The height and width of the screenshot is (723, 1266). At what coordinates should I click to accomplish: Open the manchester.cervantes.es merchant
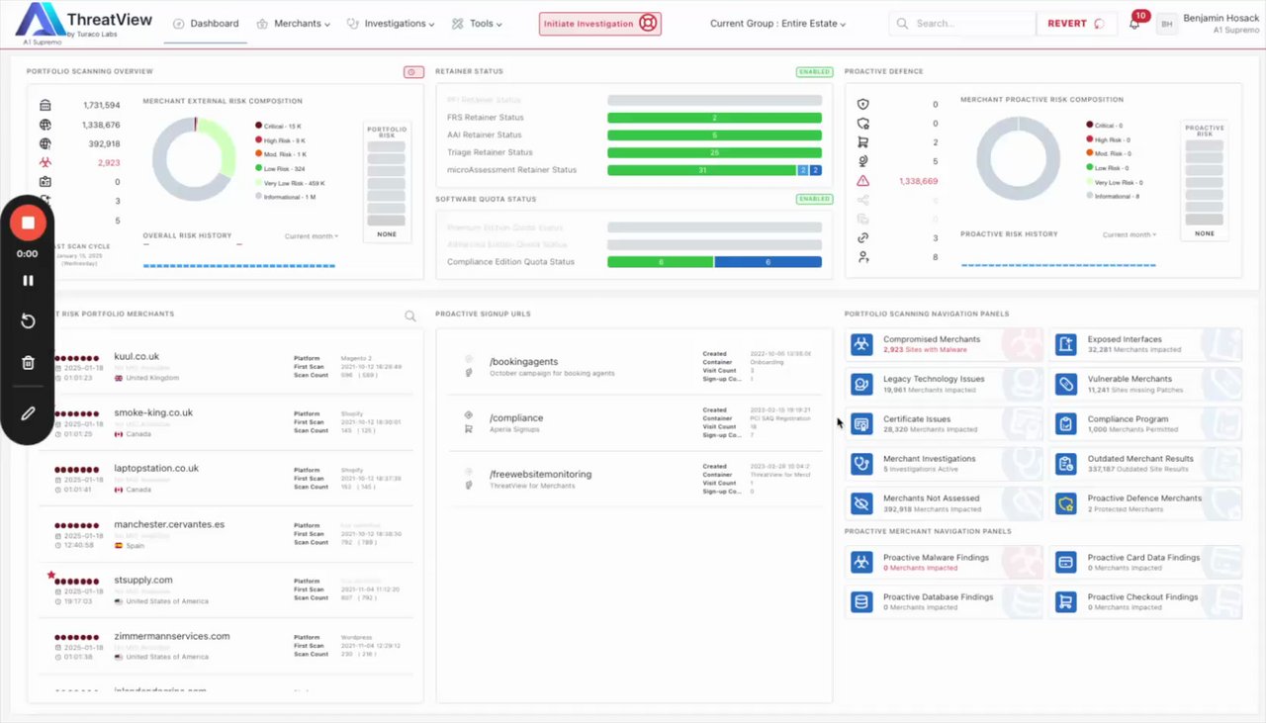tap(169, 524)
